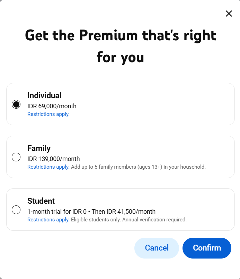Screen dimensions: 240x279
Task: Click the Individual plan title
Action: tap(44, 95)
